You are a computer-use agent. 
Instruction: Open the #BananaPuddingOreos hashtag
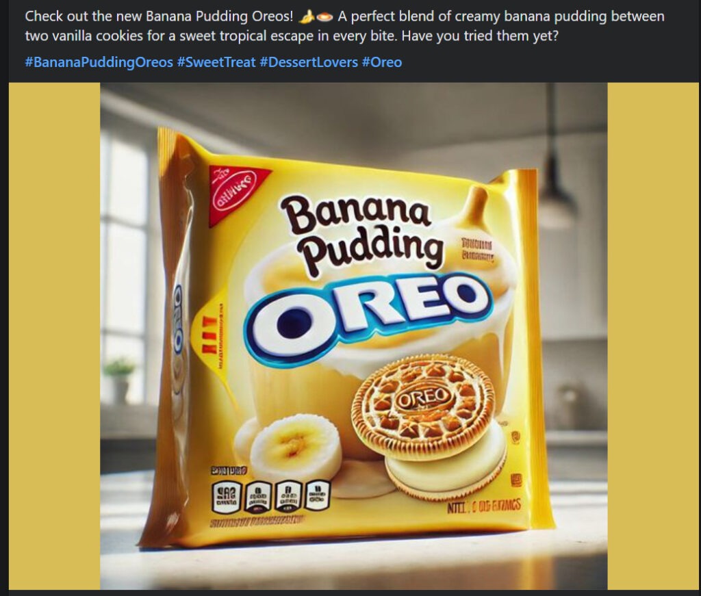tap(99, 62)
